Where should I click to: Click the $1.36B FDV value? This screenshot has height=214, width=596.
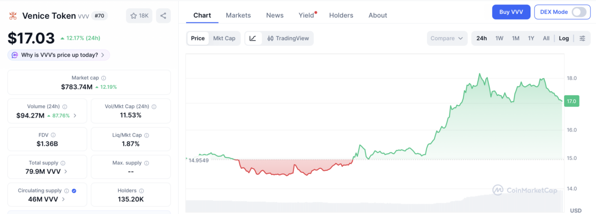pyautogui.click(x=47, y=144)
